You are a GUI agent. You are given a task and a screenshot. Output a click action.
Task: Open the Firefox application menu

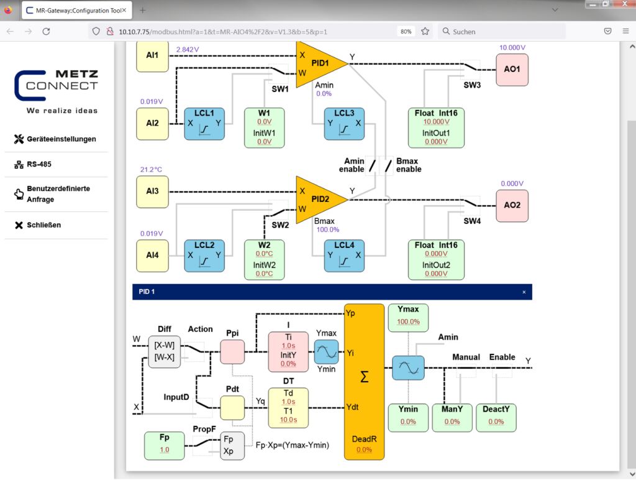625,31
